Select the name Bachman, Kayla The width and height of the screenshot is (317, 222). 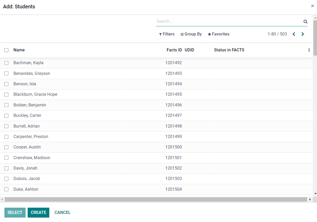pyautogui.click(x=28, y=63)
